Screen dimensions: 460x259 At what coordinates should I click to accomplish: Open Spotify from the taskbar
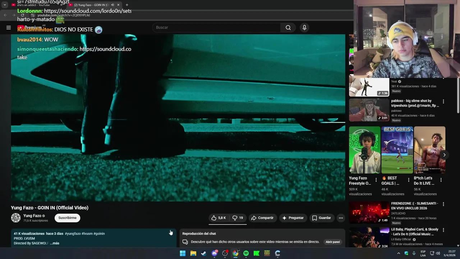click(246, 253)
